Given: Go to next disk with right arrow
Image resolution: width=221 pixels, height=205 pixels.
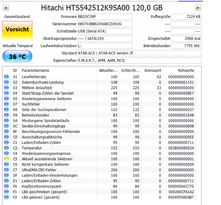Looking at the screenshot, I should (x=198, y=8).
